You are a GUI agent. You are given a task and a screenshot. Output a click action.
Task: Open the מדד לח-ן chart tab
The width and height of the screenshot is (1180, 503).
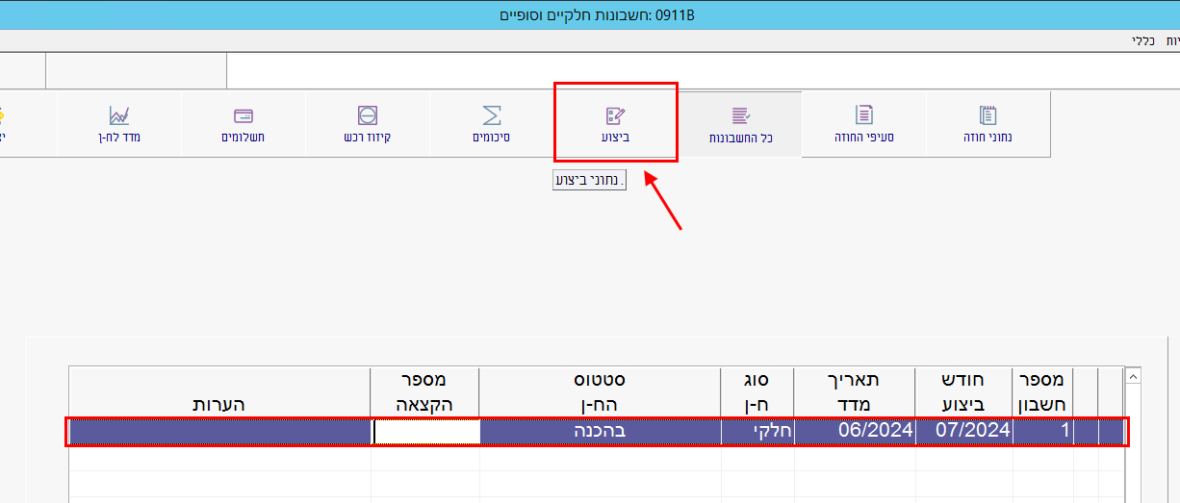(x=119, y=124)
